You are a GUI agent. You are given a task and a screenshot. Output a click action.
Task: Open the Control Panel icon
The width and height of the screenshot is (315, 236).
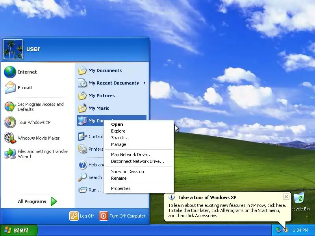click(82, 136)
